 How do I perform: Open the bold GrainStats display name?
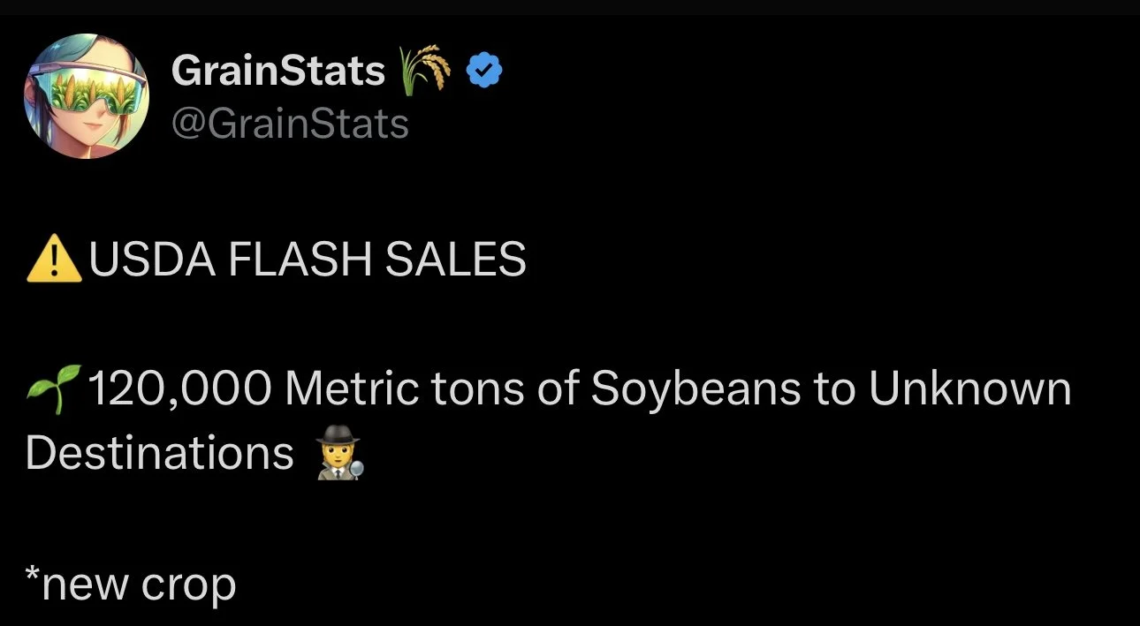(278, 71)
